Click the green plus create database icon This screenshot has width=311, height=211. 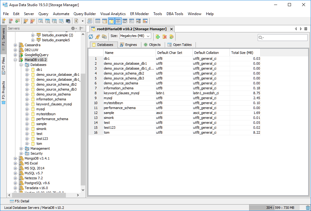coord(158,37)
